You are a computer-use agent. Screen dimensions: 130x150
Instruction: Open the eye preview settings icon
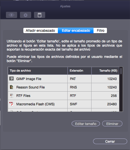click(x=12, y=15)
